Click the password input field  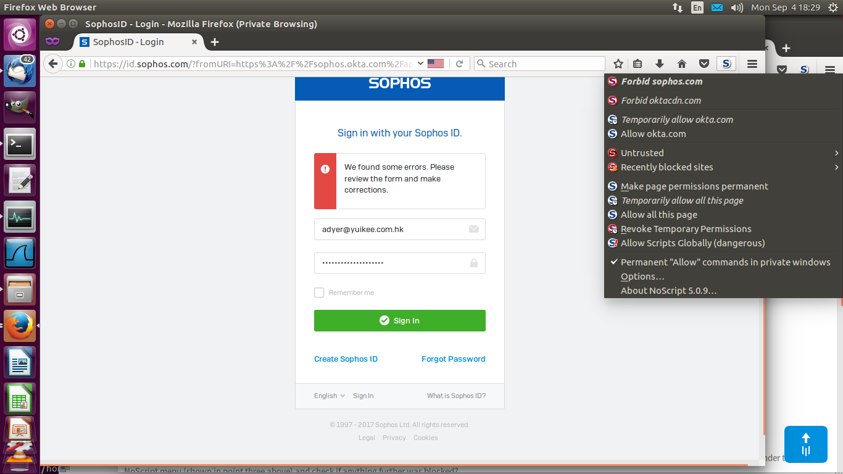pos(400,263)
